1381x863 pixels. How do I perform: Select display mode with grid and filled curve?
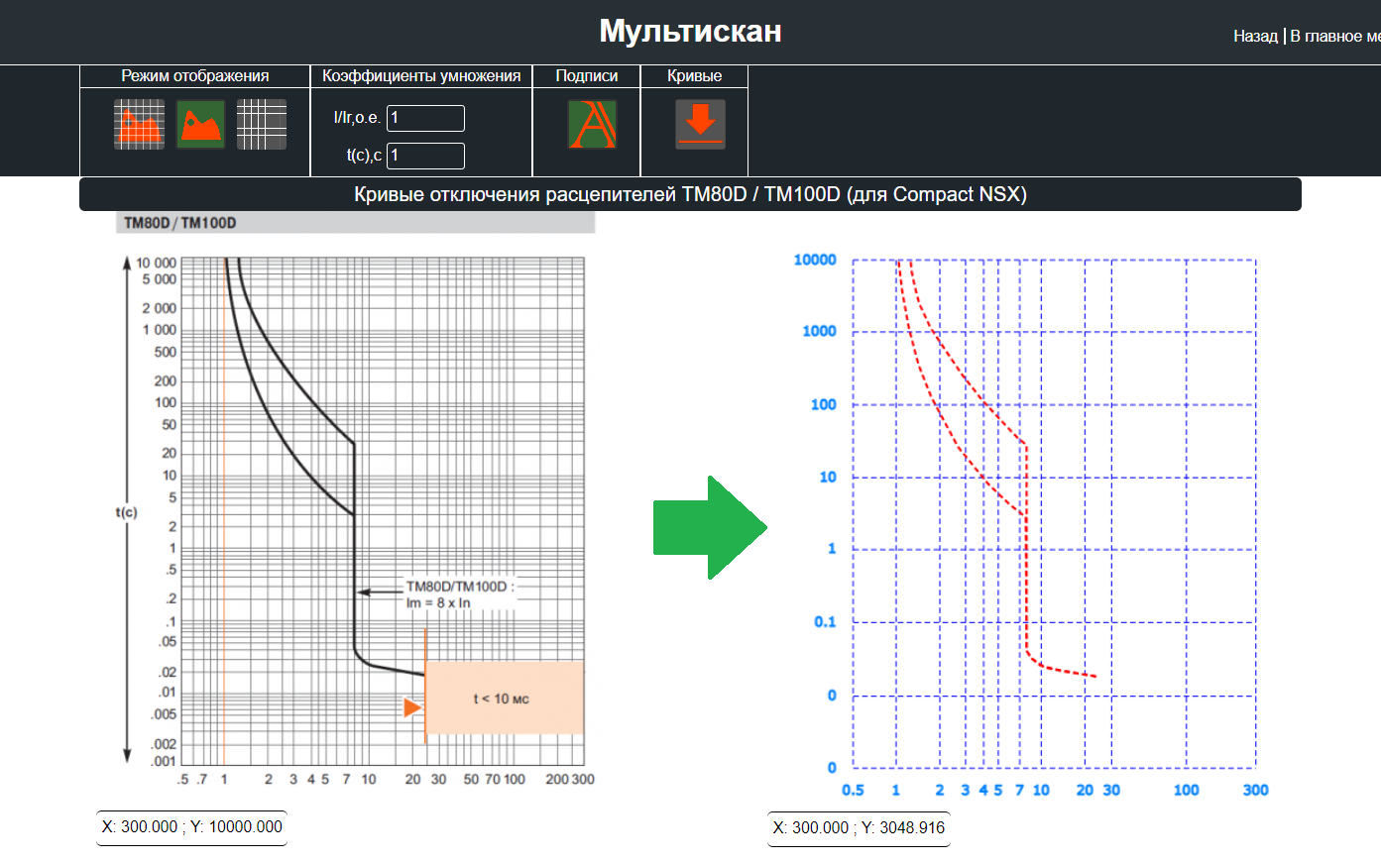(139, 124)
